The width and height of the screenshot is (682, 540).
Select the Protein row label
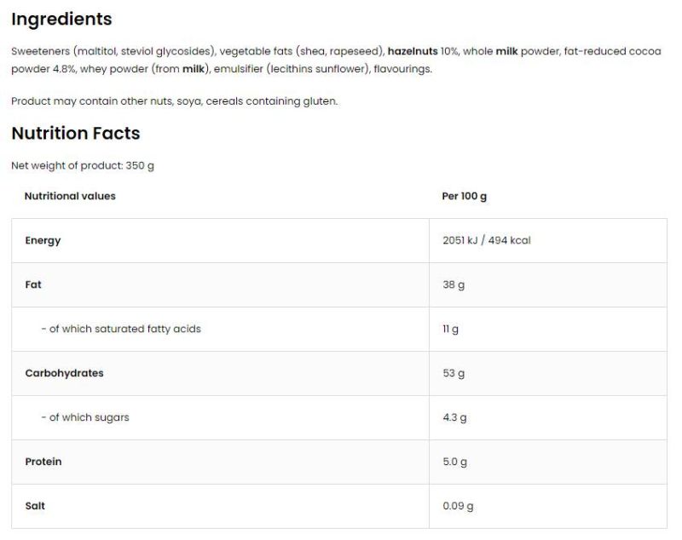[43, 462]
